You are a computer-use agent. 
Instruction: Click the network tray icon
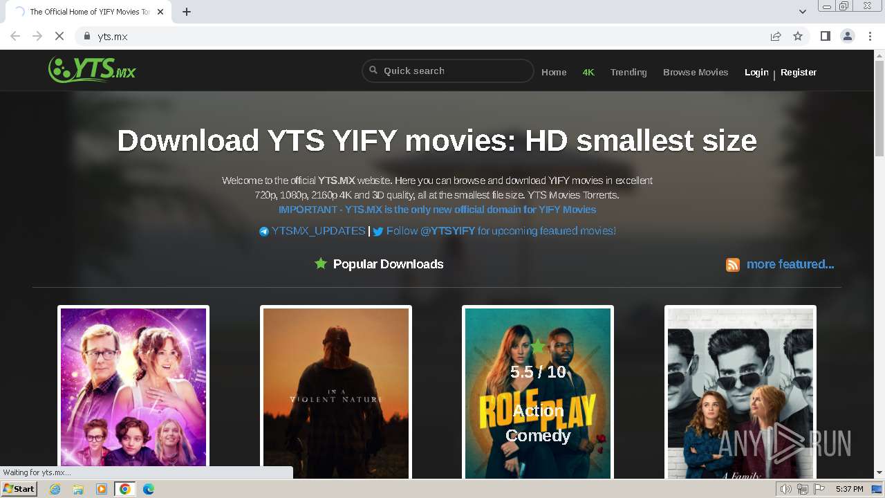803,489
